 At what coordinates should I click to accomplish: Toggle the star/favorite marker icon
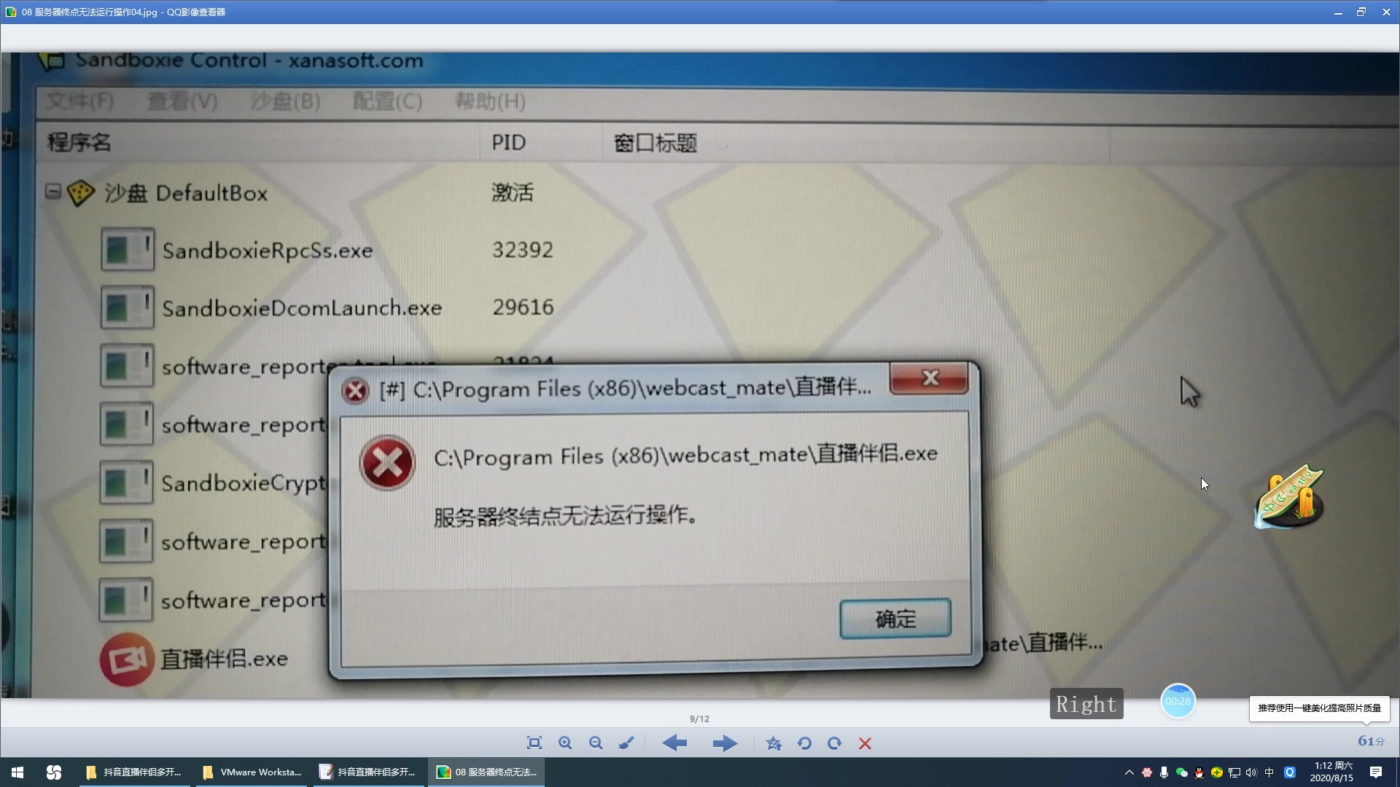[x=775, y=743]
